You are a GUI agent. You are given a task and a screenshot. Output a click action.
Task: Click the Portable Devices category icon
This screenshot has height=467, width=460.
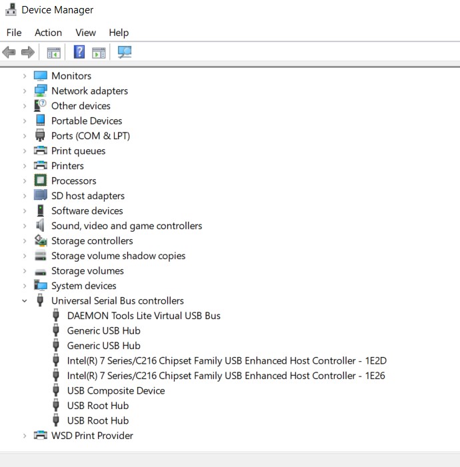(40, 121)
